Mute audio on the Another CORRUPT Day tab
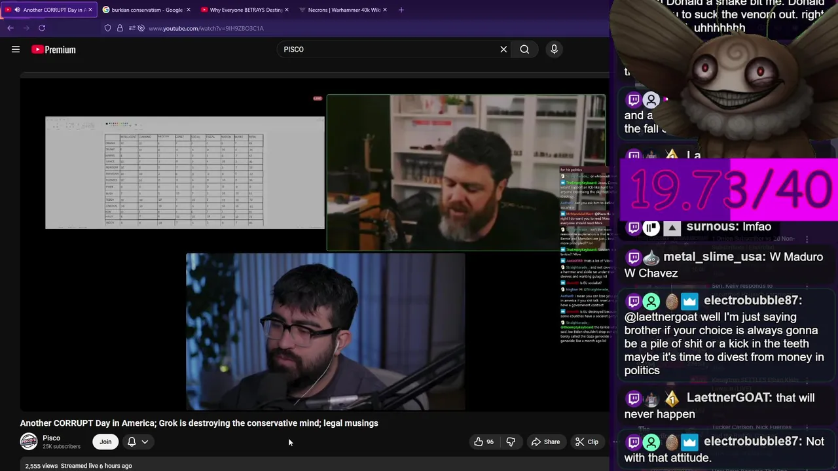 click(x=17, y=10)
